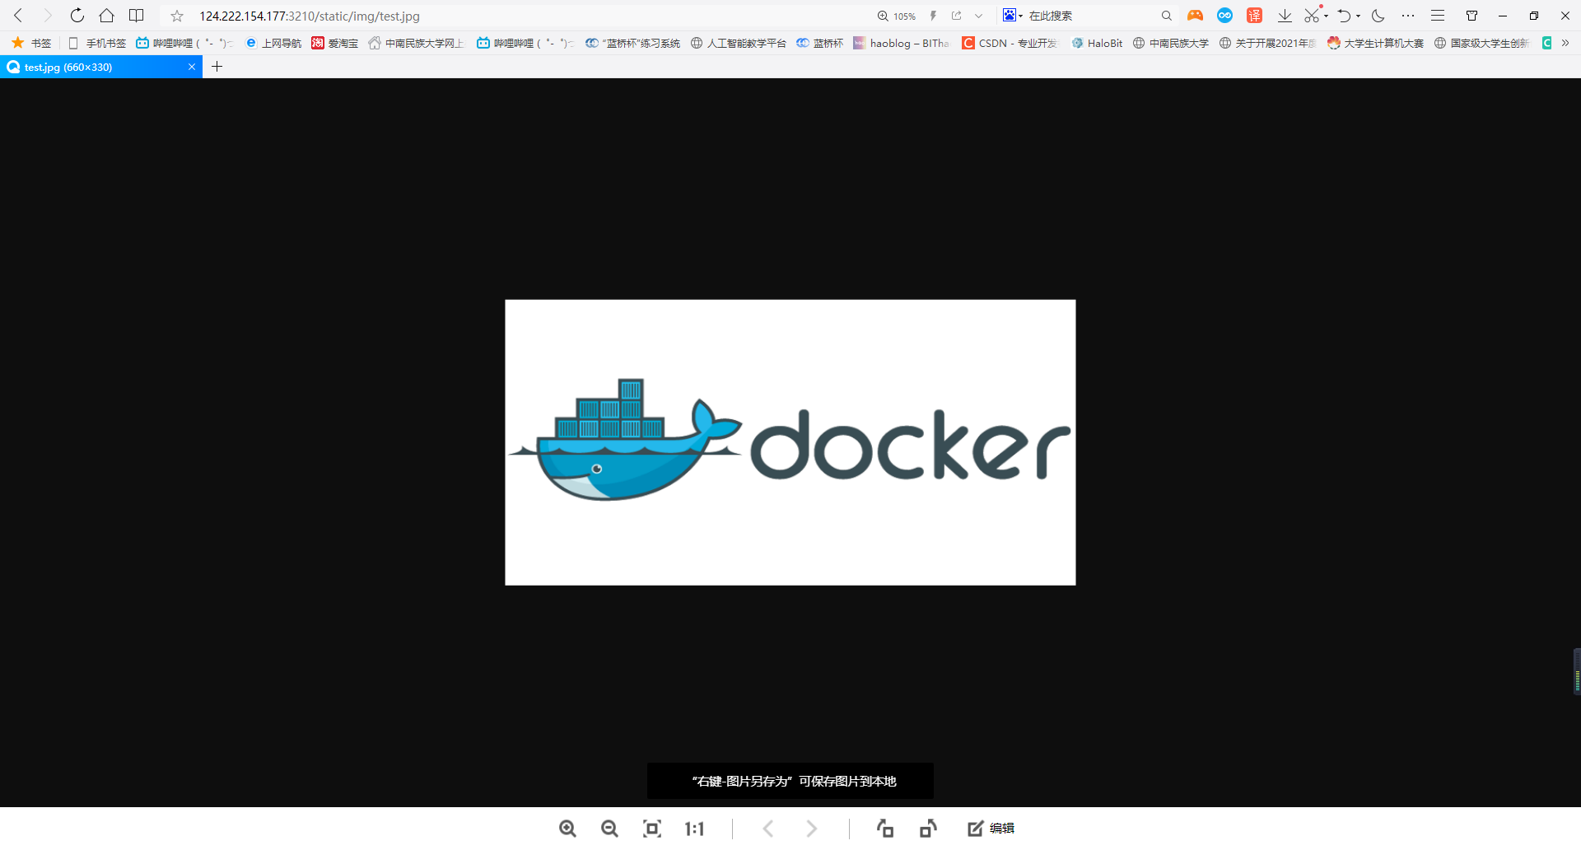Open the downloads arrow icon

[1285, 16]
